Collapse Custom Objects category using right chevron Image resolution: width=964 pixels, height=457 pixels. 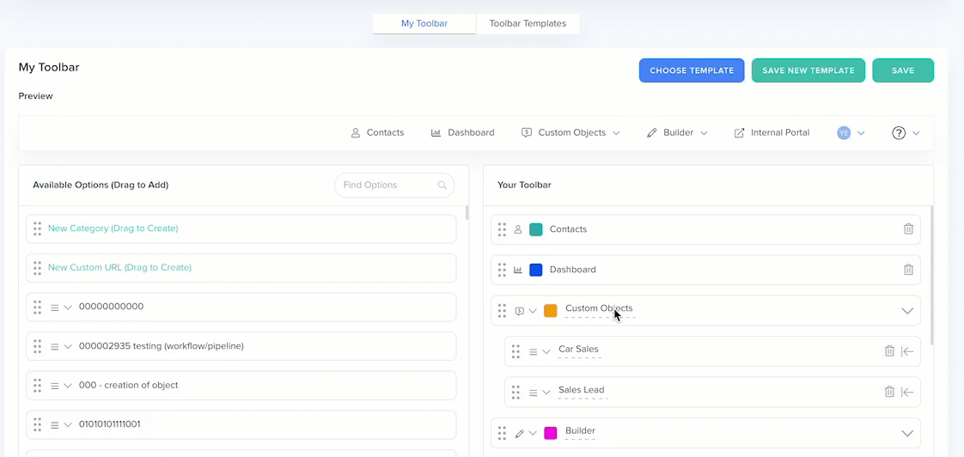tap(907, 311)
